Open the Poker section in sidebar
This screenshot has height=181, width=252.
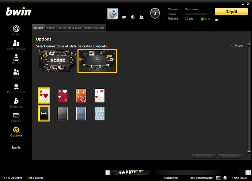click(16, 31)
